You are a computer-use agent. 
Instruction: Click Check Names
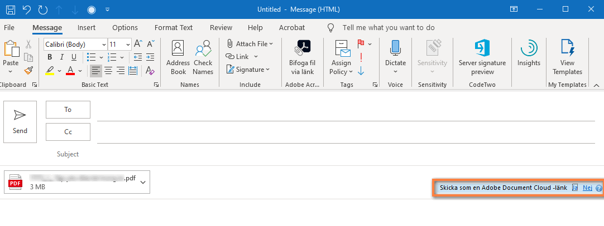203,58
